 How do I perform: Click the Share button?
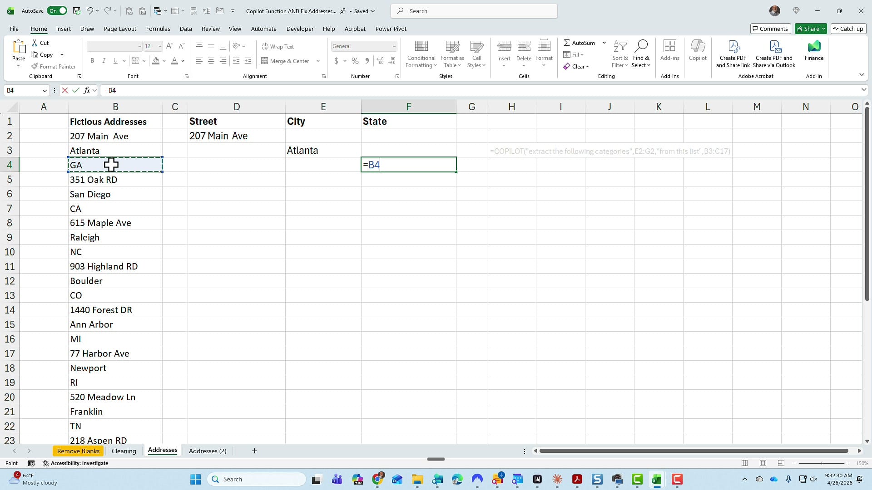pyautogui.click(x=810, y=29)
